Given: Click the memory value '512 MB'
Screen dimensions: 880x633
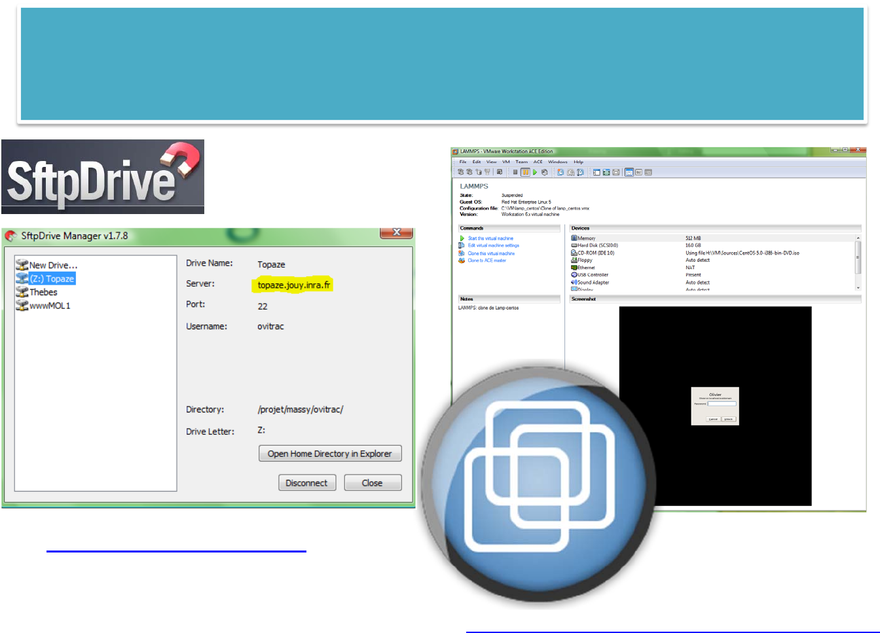Looking at the screenshot, I should [x=693, y=238].
